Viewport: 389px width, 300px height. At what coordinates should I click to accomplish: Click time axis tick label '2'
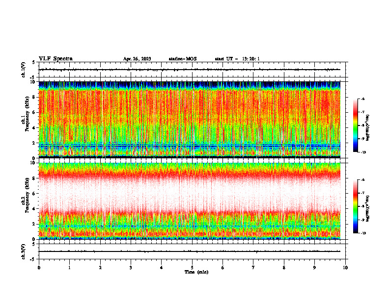point(100,268)
